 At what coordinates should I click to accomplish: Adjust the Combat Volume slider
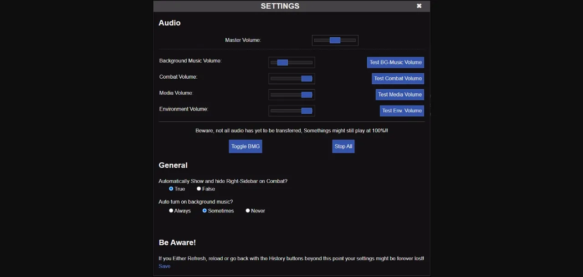tap(291, 78)
